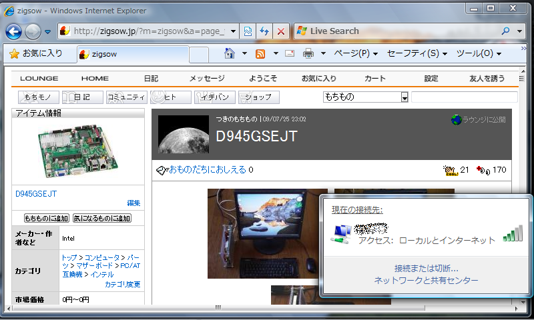Click the イチバン category button
This screenshot has width=534, height=320.
[215, 97]
